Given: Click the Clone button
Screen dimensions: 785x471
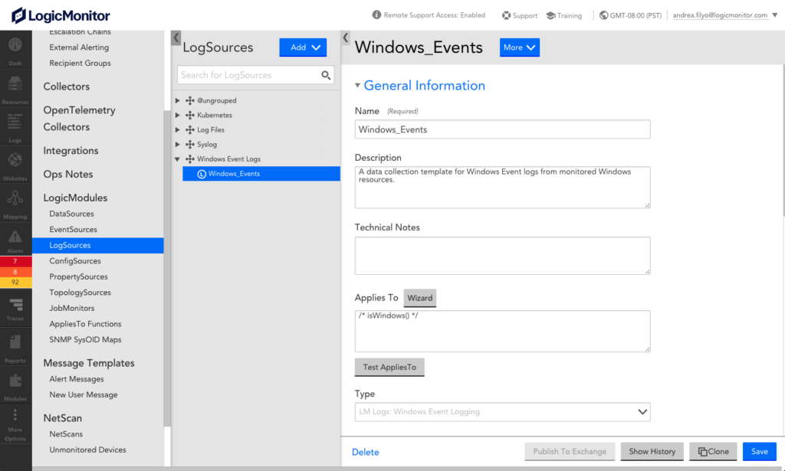Looking at the screenshot, I should point(713,452).
